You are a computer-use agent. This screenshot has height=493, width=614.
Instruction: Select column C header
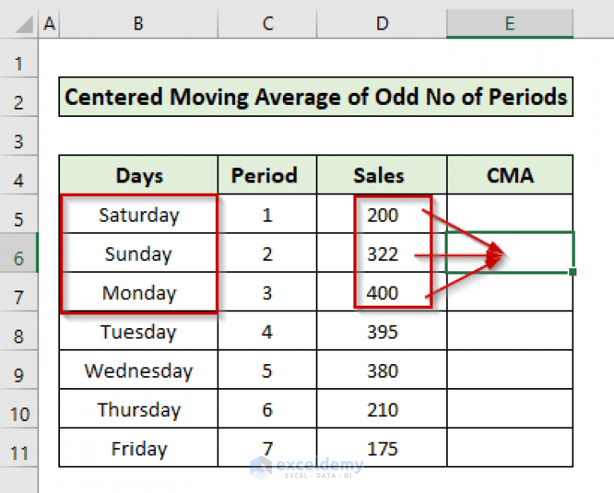coord(267,24)
